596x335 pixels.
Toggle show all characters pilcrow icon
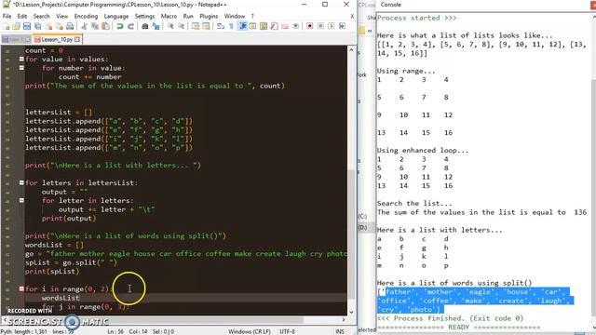click(231, 26)
